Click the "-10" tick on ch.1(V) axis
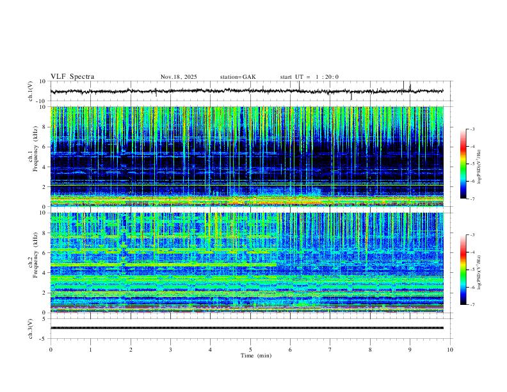Screen dimensions: 507x392 tap(42, 101)
